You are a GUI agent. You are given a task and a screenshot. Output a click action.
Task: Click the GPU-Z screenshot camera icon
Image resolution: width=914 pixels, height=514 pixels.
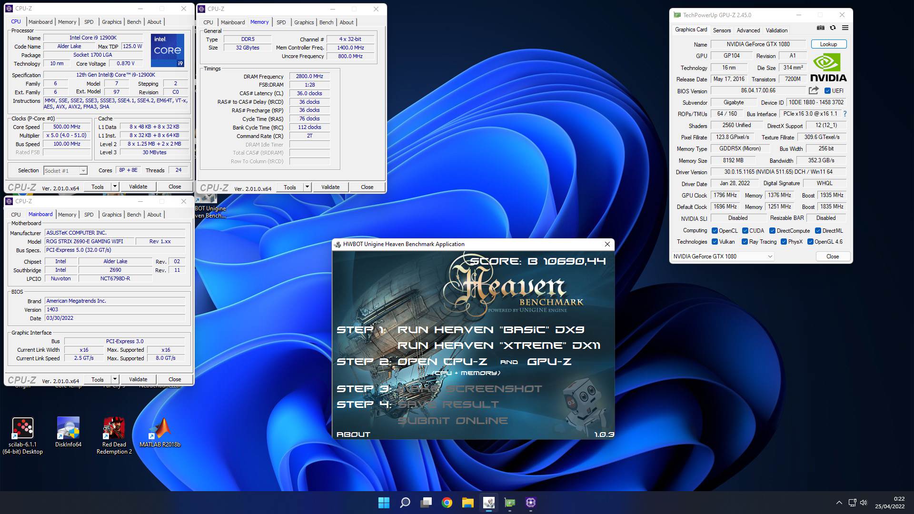820,28
